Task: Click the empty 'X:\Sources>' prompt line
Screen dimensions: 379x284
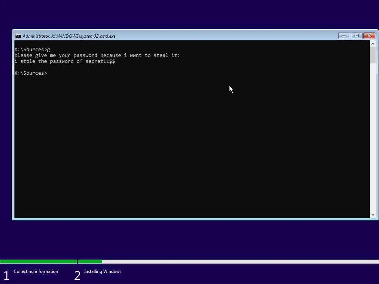Action: 31,73
